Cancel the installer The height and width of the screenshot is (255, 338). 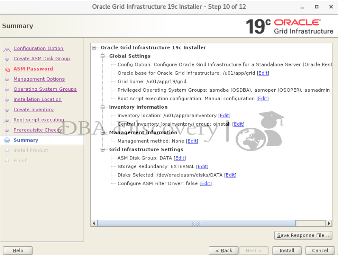[320, 251]
